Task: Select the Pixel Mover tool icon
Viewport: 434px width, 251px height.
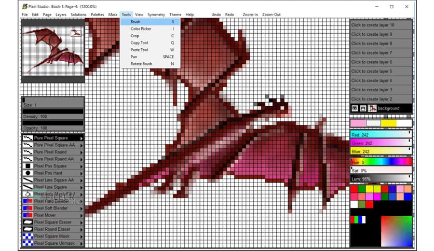Action: [28, 215]
